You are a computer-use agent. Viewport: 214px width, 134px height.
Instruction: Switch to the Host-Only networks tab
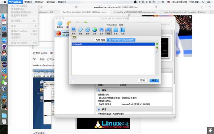pyautogui.click(x=121, y=40)
